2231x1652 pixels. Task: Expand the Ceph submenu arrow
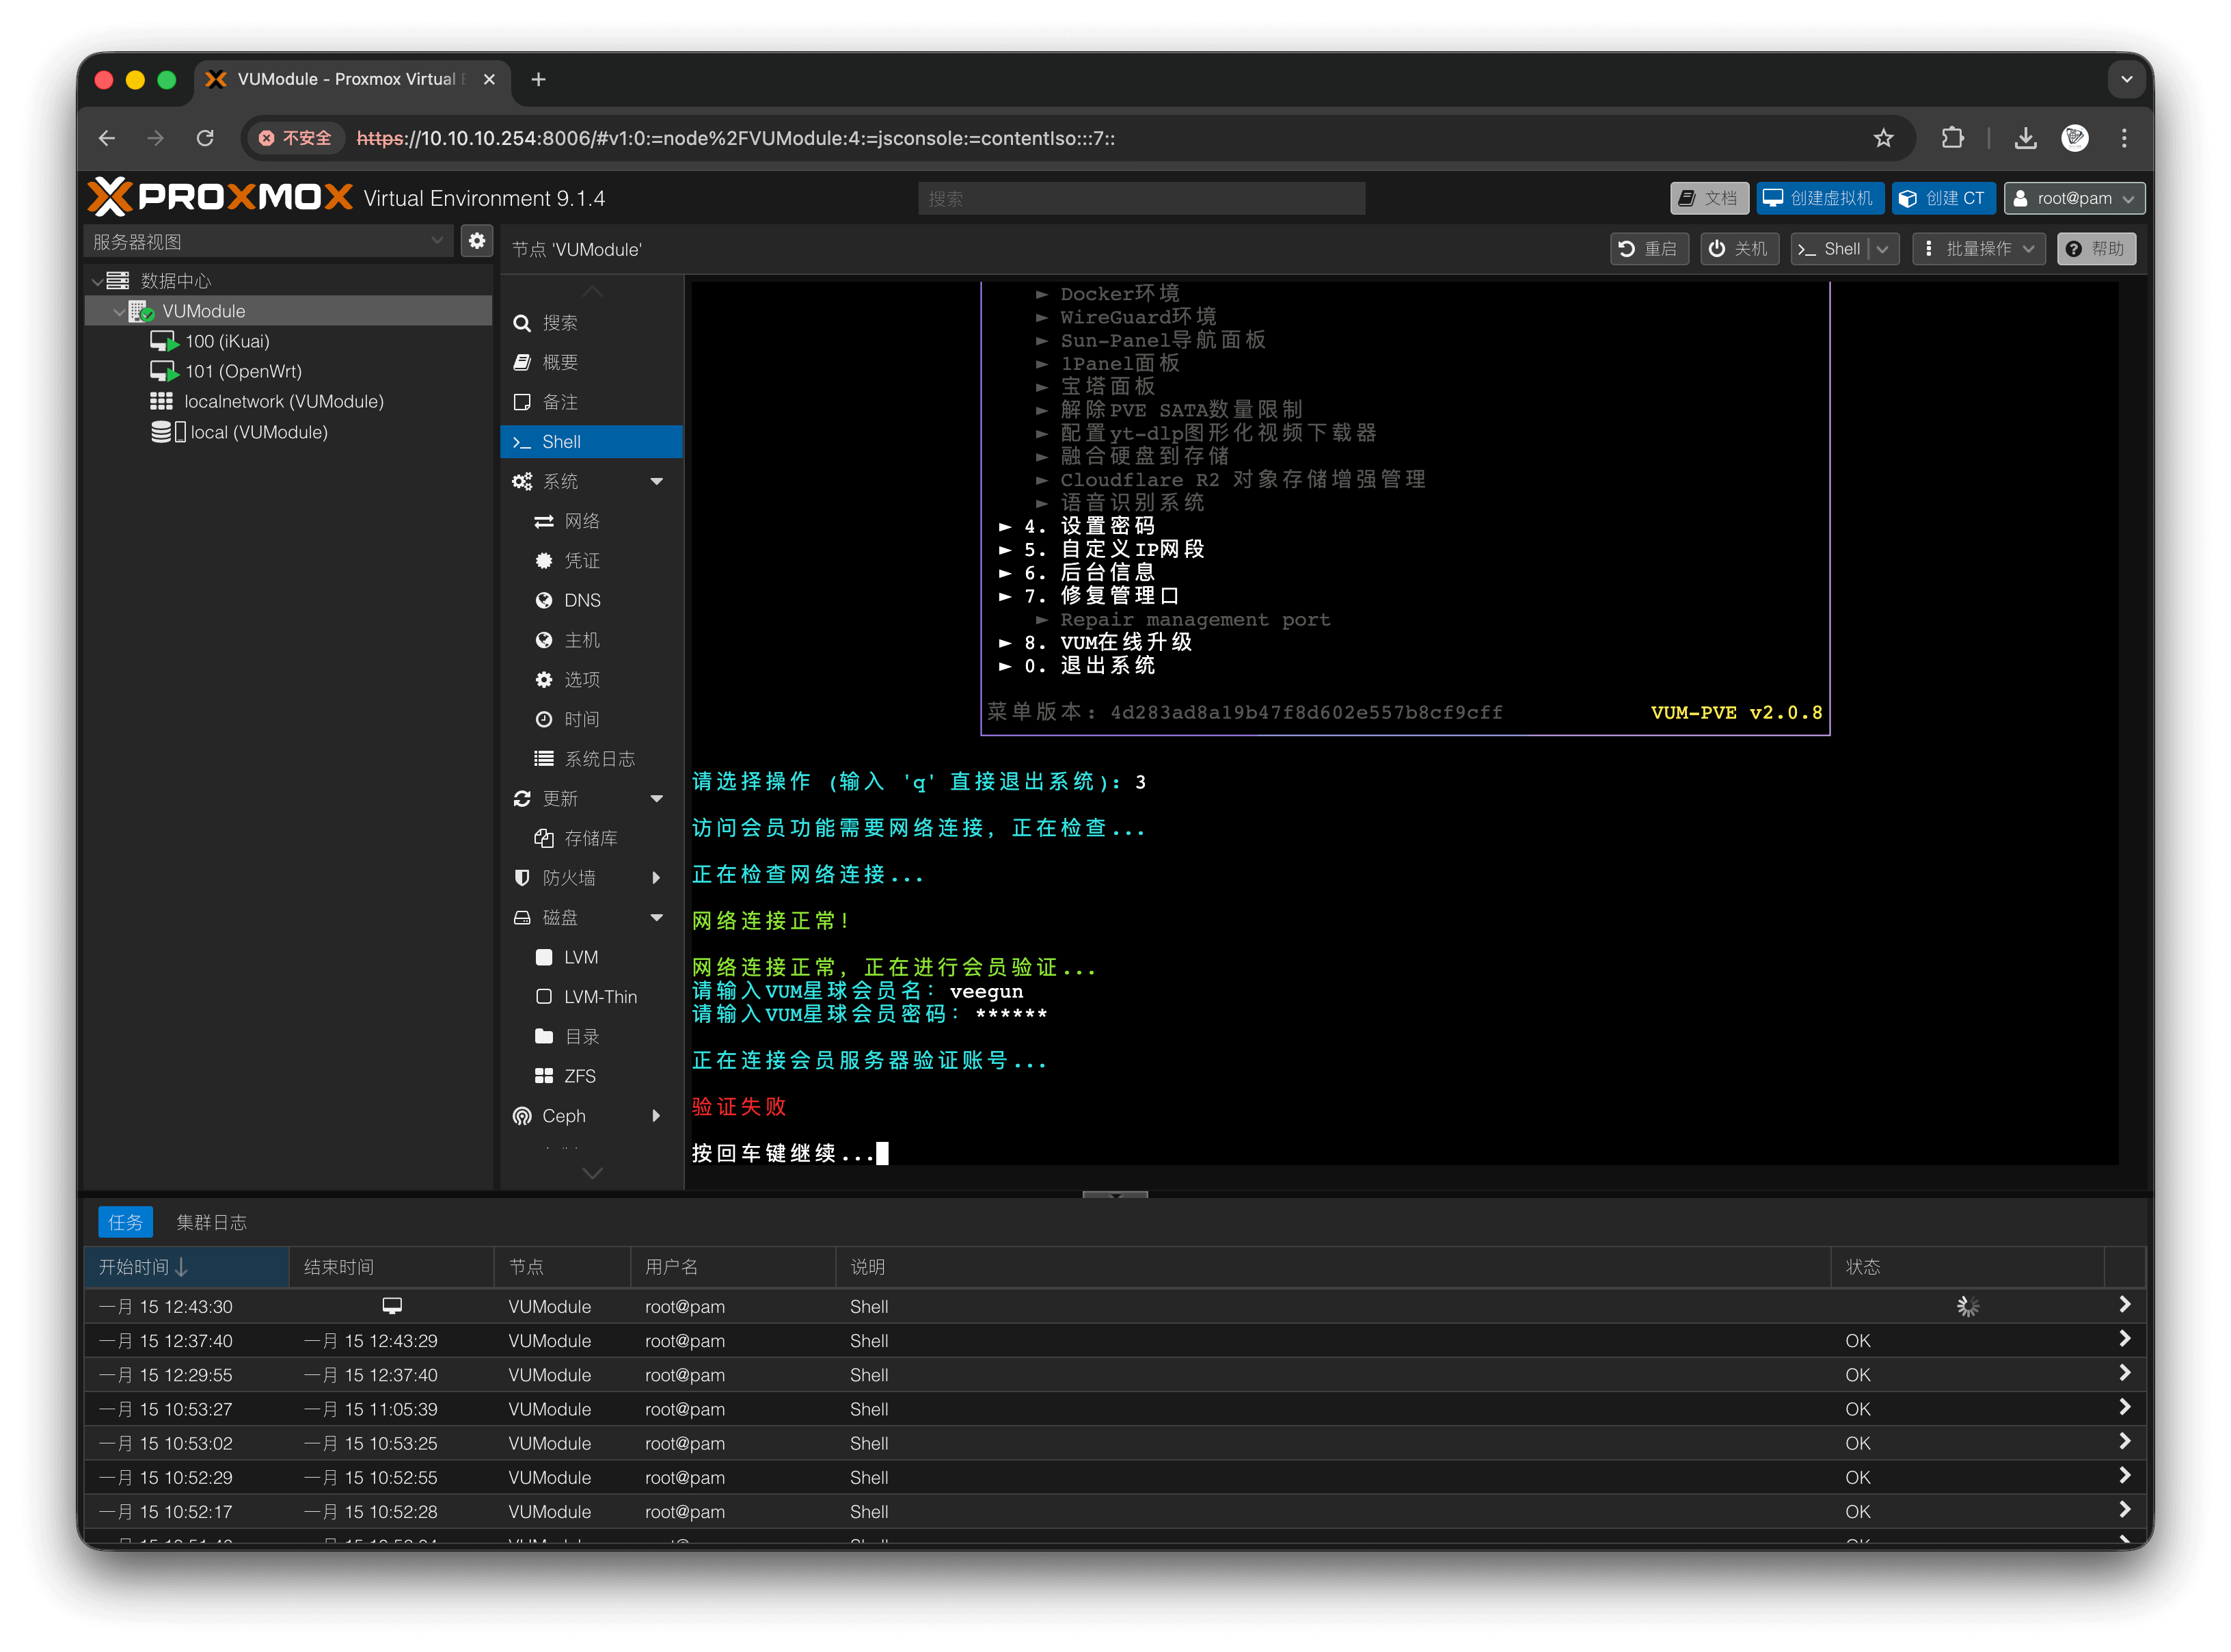[657, 1116]
